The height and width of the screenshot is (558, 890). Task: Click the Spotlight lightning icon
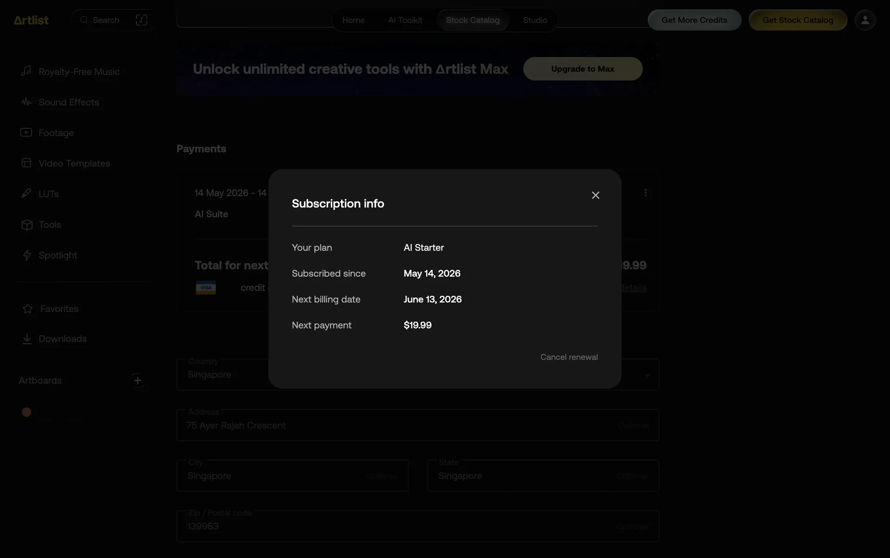pos(27,255)
